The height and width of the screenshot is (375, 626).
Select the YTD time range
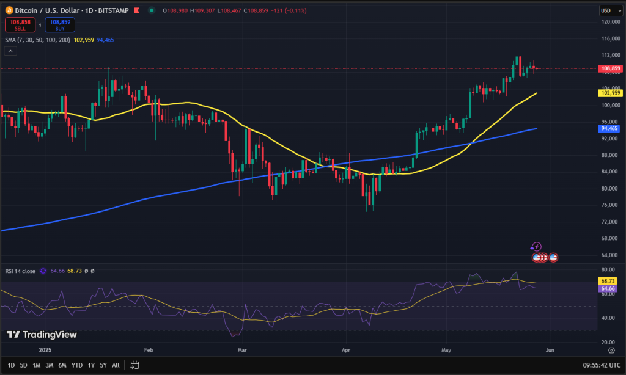[x=76, y=365]
